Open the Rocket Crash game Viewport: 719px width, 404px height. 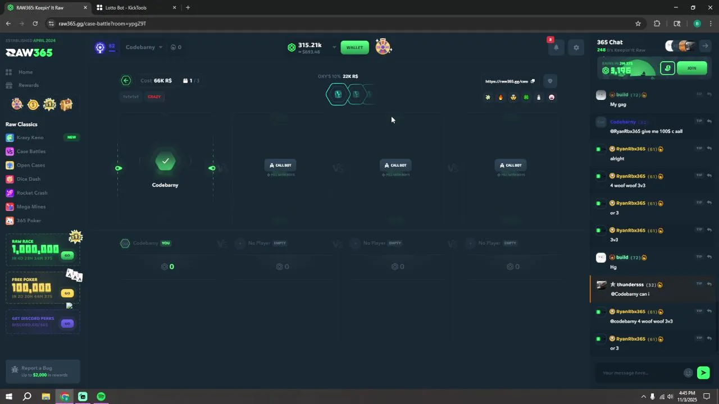32,193
